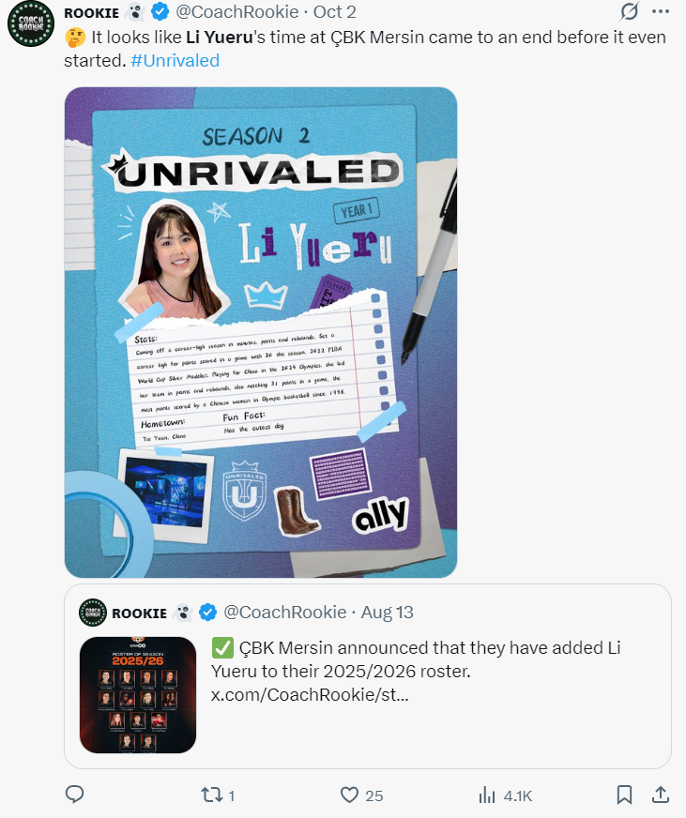Viewport: 686px width, 818px height.
Task: Click the reply comment bubble icon
Action: coord(75,795)
